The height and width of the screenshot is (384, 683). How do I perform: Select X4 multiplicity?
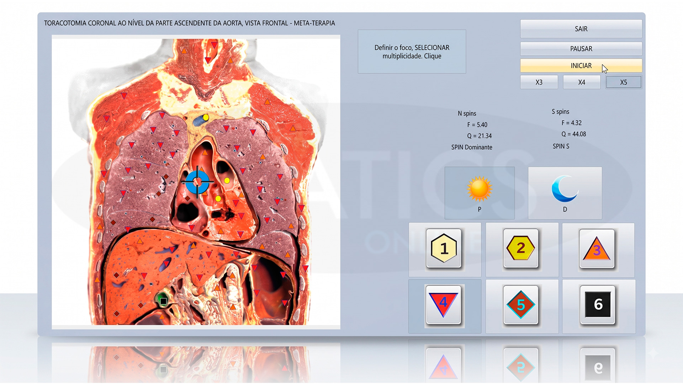click(x=582, y=82)
